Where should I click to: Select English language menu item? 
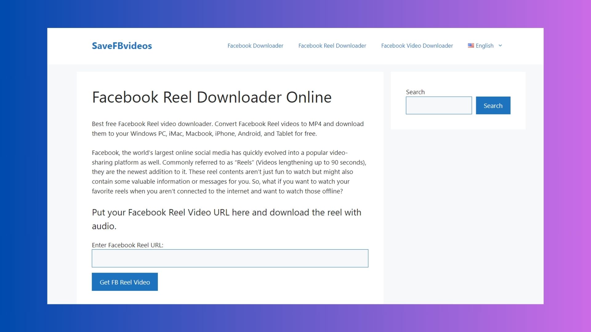484,46
